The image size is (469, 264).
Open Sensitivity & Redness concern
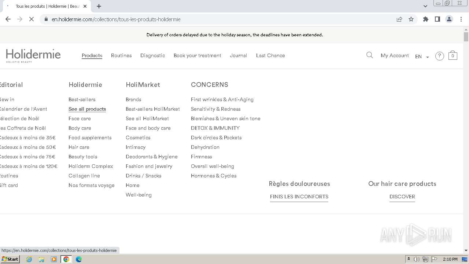coord(216,109)
